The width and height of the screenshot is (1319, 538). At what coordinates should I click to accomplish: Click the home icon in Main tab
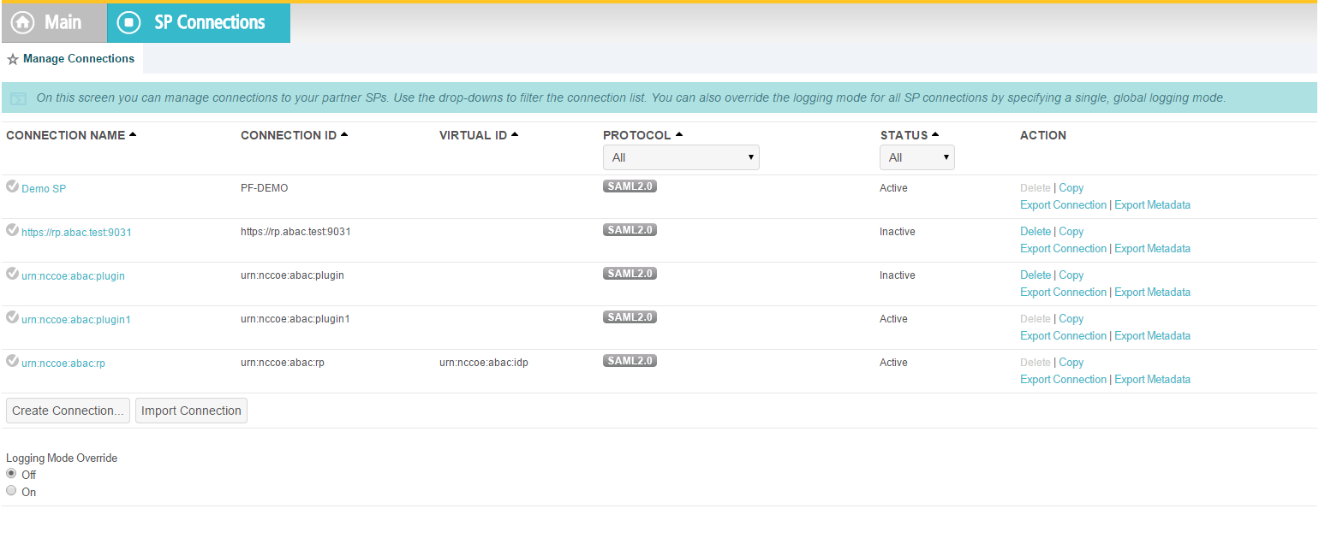[22, 22]
